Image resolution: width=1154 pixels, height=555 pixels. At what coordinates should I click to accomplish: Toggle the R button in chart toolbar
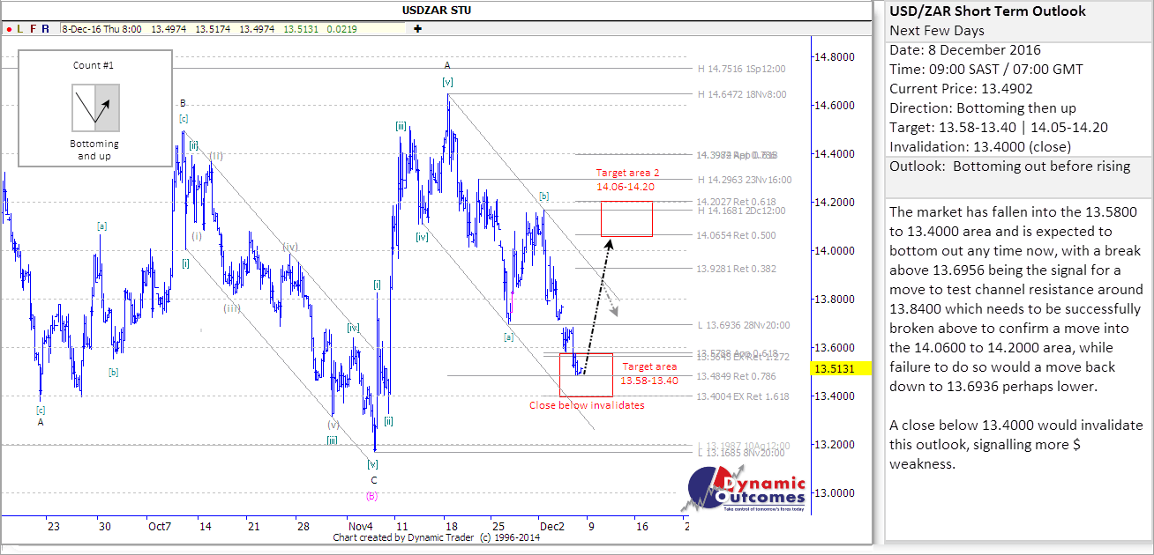click(x=45, y=28)
